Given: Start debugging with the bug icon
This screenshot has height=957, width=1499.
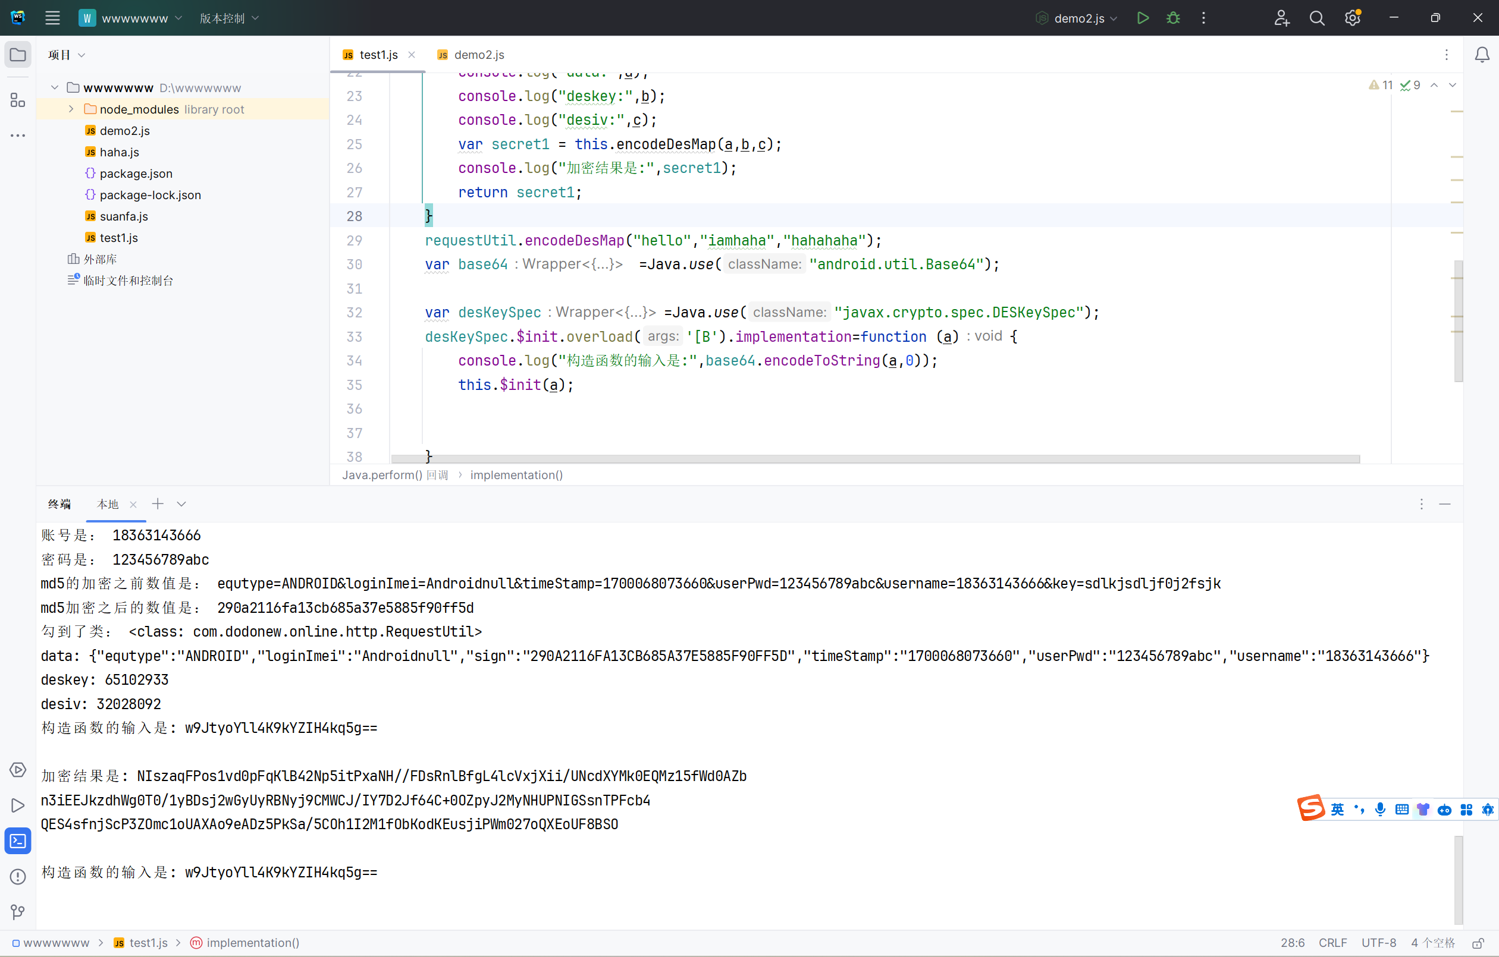Looking at the screenshot, I should [x=1173, y=18].
